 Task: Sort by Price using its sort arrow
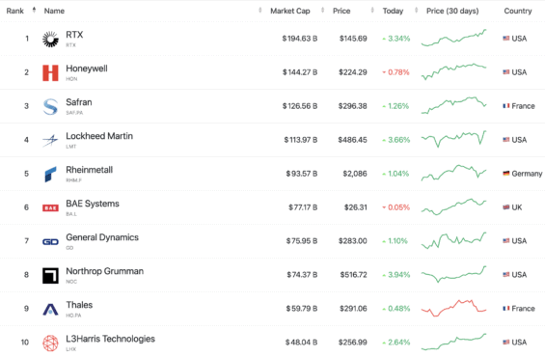[372, 10]
